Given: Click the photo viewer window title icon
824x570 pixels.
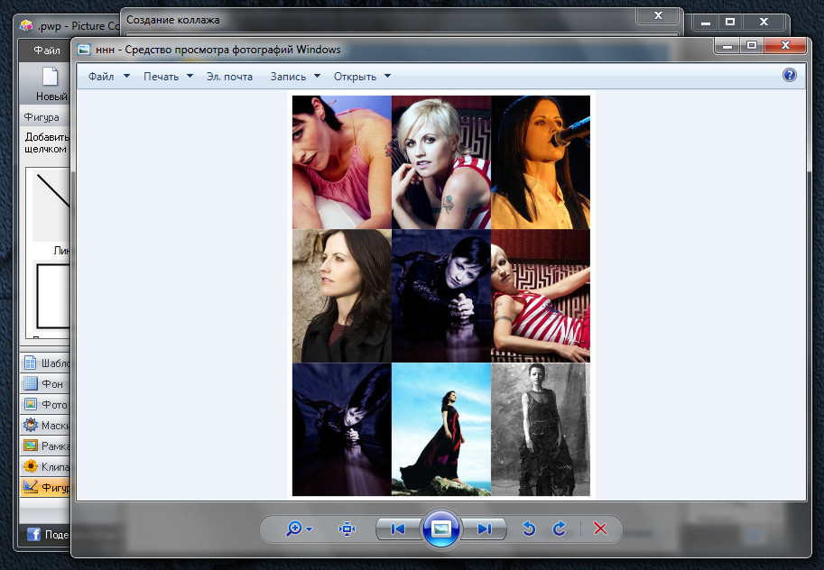Looking at the screenshot, I should pos(84,50).
